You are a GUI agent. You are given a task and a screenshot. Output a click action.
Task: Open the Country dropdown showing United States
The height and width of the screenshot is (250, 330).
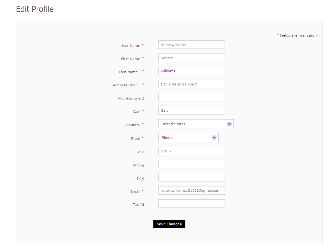point(196,124)
